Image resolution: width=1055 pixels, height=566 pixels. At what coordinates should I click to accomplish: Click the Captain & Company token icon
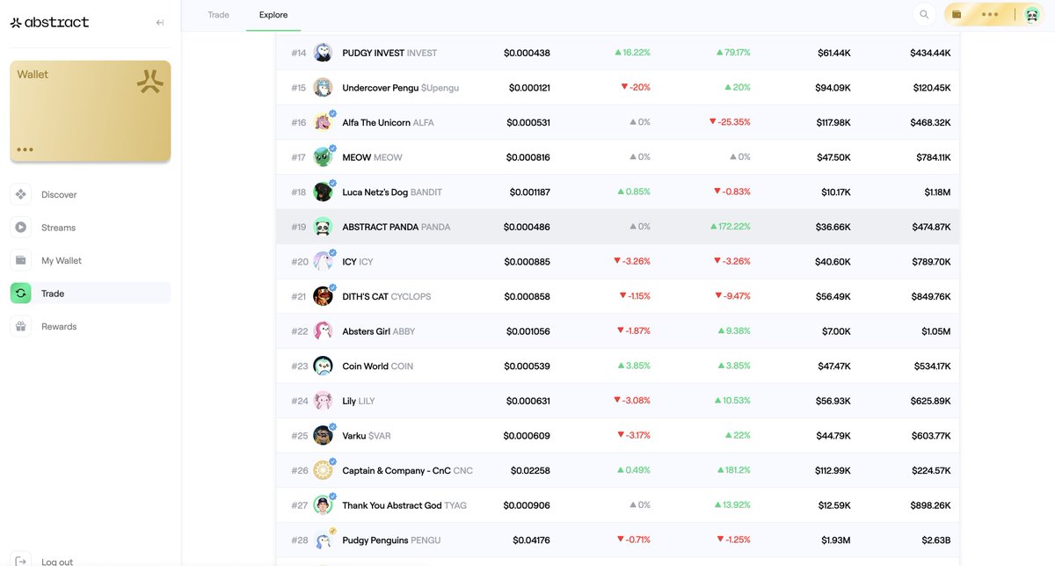pyautogui.click(x=323, y=470)
